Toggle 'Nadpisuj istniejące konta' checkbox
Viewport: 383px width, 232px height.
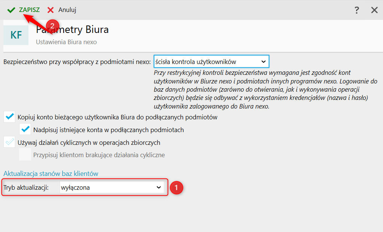[x=25, y=129]
